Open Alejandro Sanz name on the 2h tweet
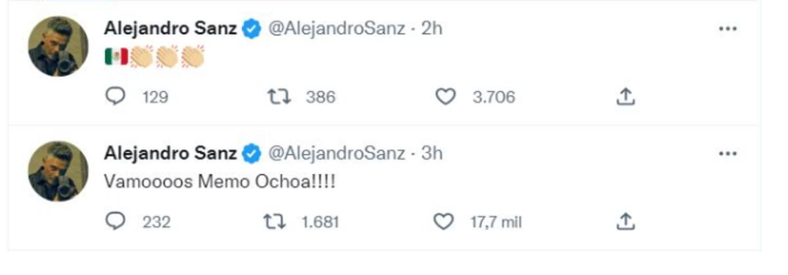Screen dimensions: 788x275 [171, 29]
